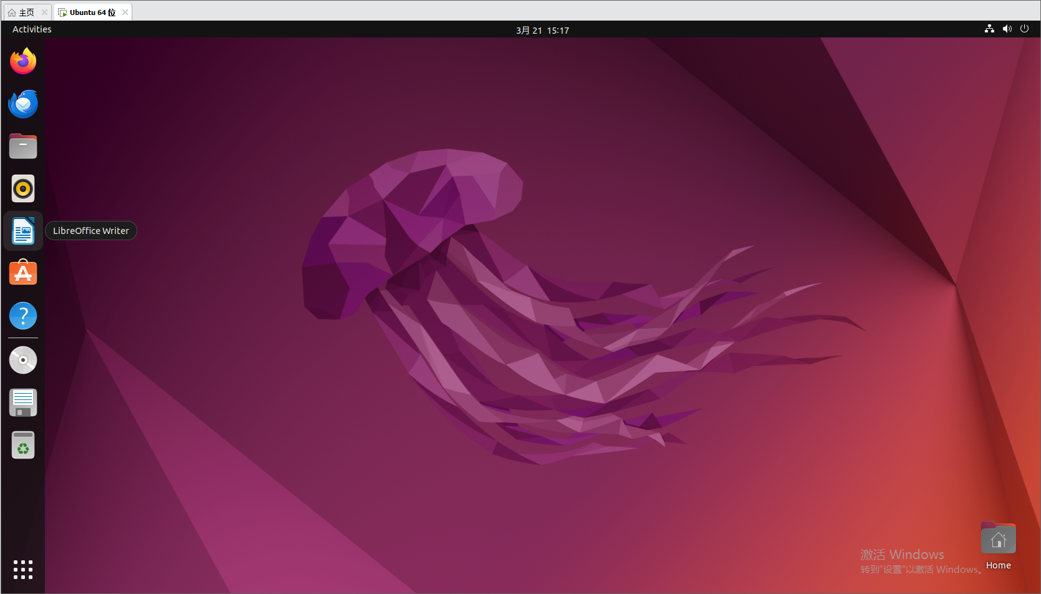Launch Rhythmbox music player

point(23,188)
